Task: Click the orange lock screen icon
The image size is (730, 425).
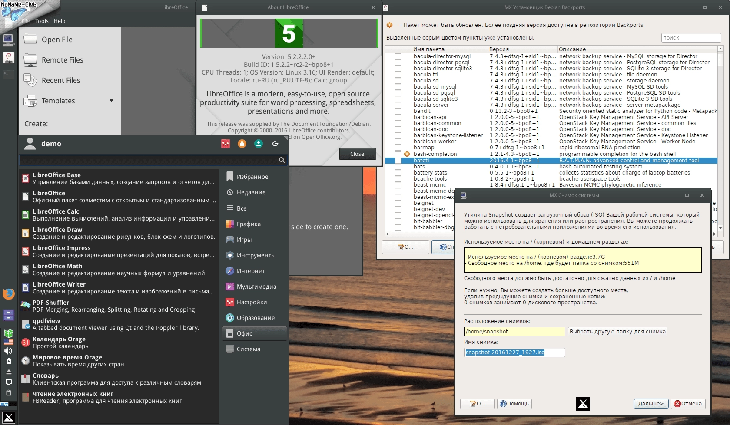Action: tap(242, 144)
